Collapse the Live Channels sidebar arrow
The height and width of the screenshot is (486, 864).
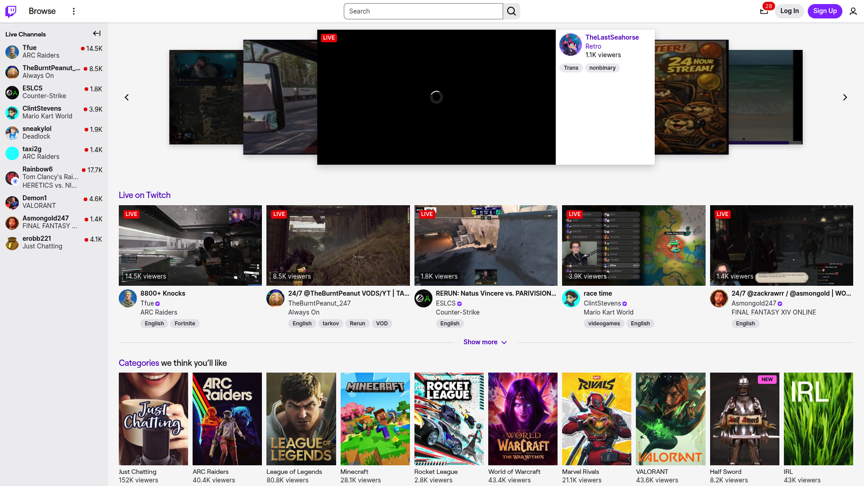96,33
